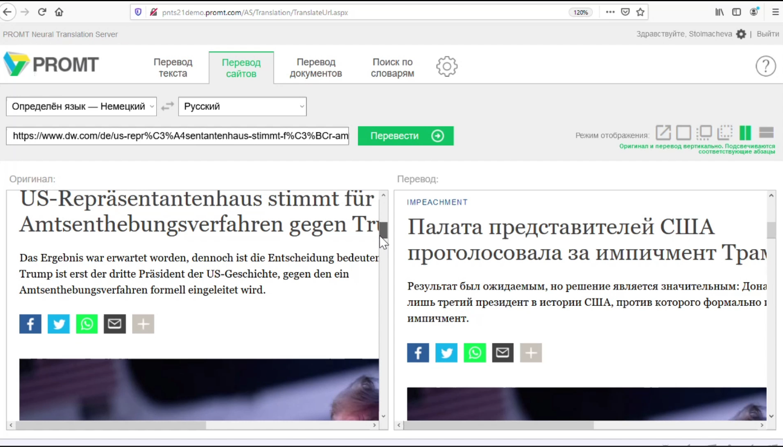The image size is (783, 447).
Task: Click the website URL input field
Action: [177, 136]
